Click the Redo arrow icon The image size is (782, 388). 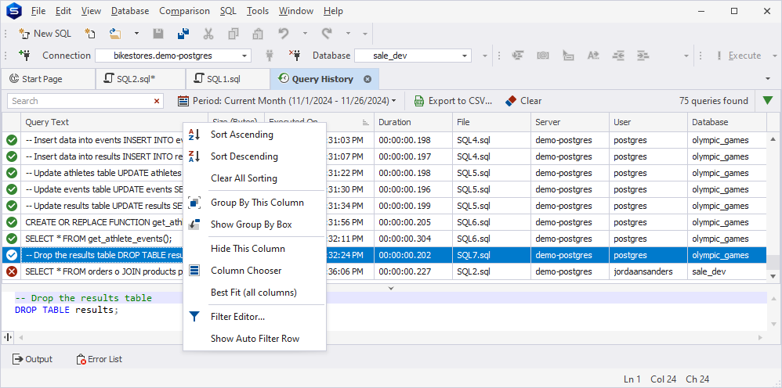(x=327, y=34)
